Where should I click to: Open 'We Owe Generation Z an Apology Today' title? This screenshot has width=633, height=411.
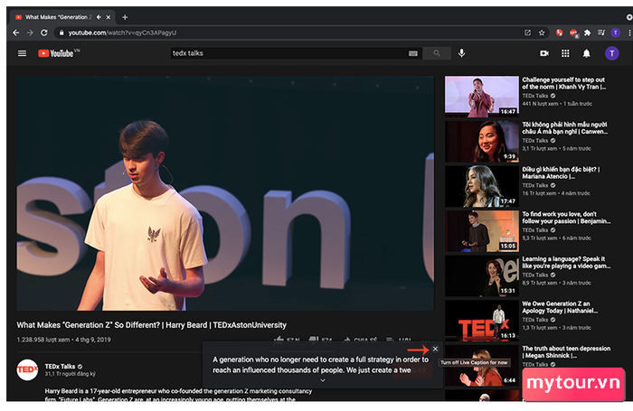tap(560, 307)
